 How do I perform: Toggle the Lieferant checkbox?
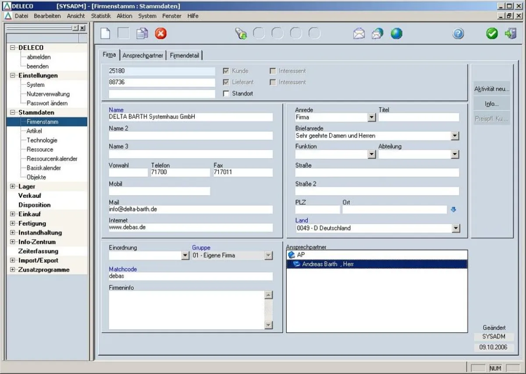(x=226, y=82)
